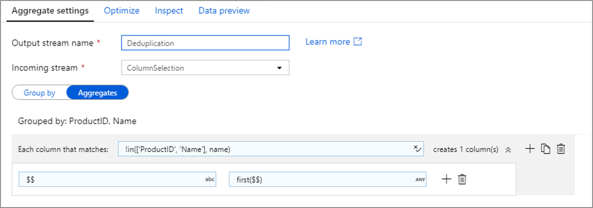Delete the first($$) mapping row with its trash icon

pos(462,179)
